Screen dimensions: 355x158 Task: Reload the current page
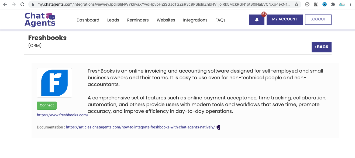point(22,4)
